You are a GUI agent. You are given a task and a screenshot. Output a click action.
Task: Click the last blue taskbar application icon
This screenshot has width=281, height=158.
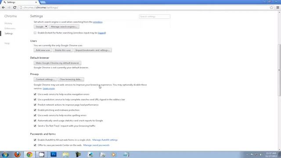(x=126, y=154)
